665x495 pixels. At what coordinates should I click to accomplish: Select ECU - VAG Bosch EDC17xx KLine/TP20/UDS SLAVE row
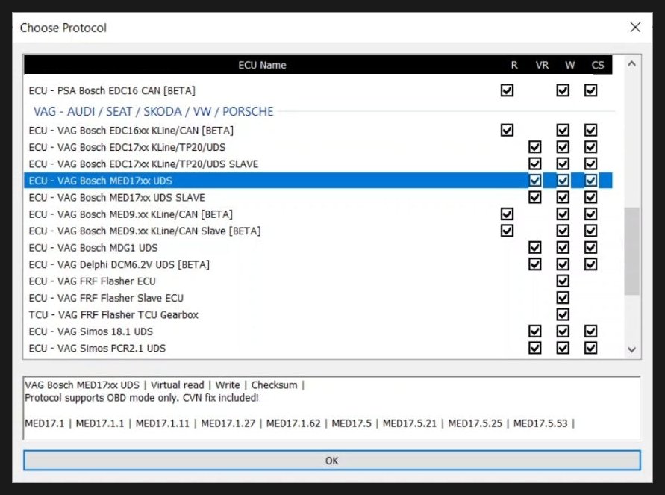pyautogui.click(x=318, y=164)
